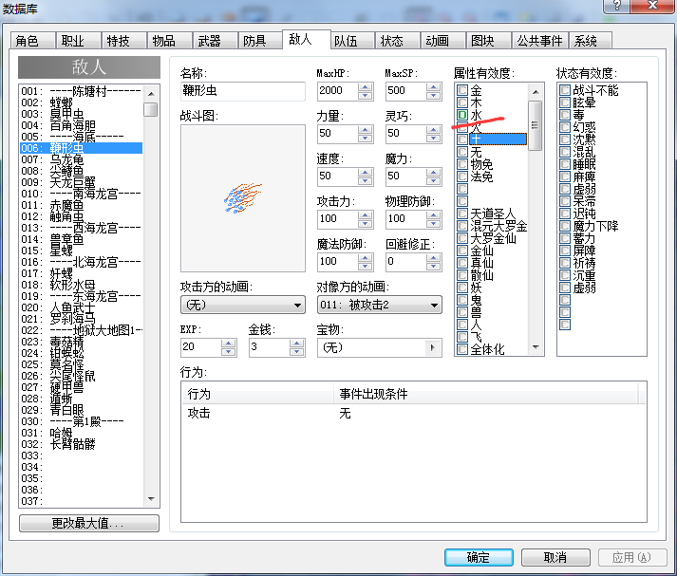The height and width of the screenshot is (576, 677).
Task: Increase 物理防御 with the up spinner
Action: coord(434,214)
